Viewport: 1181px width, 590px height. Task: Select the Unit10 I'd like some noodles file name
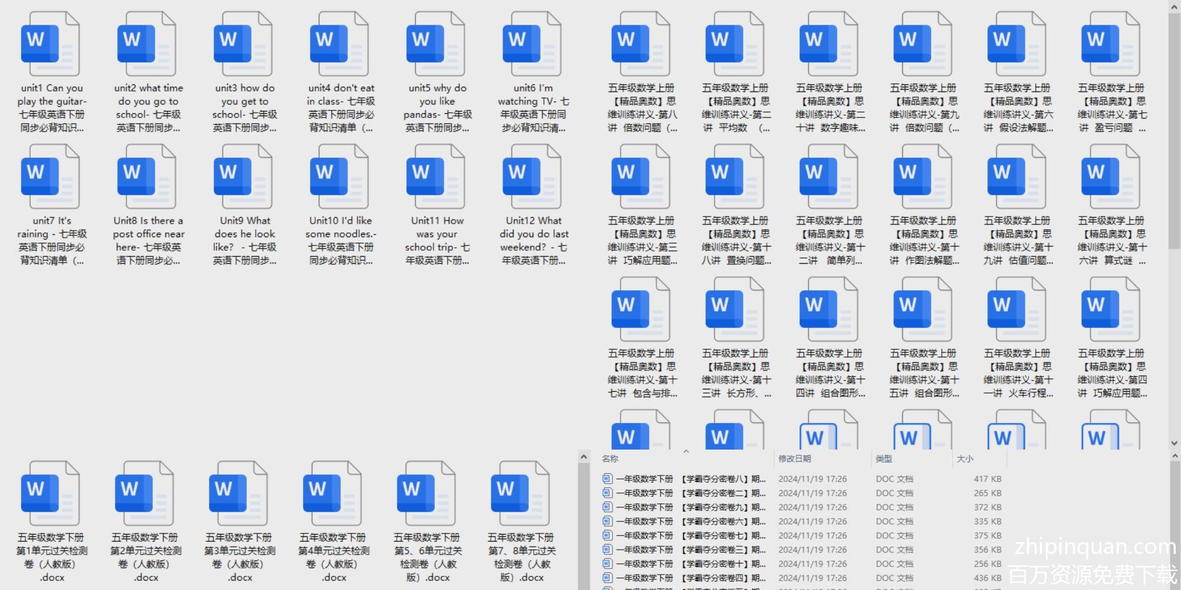pyautogui.click(x=341, y=241)
